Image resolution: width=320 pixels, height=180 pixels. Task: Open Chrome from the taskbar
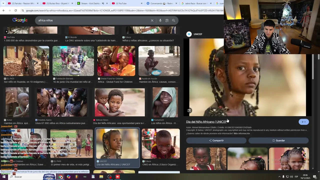[61, 177]
